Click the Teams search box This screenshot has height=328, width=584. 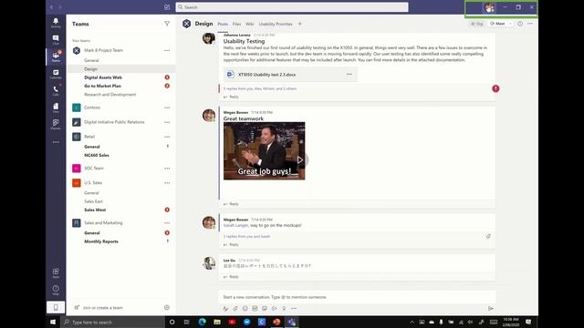pos(292,7)
